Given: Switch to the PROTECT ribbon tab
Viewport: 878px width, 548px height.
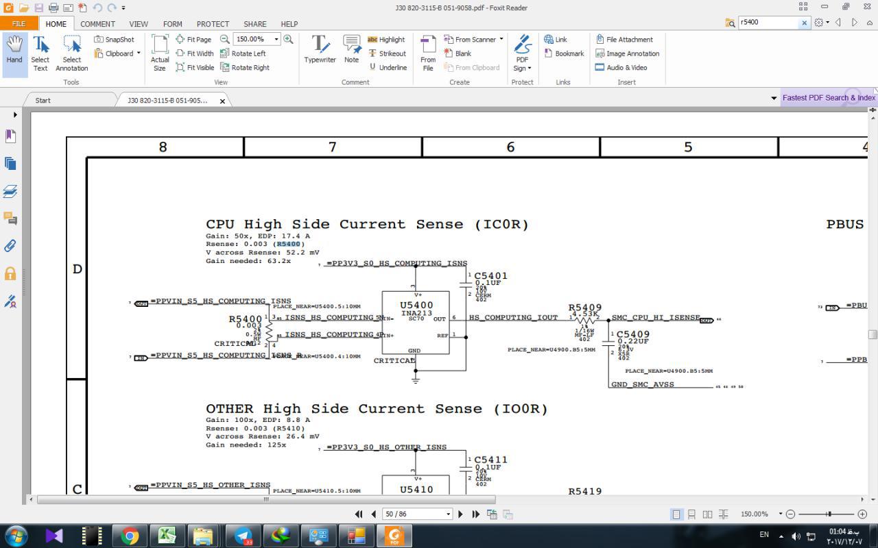Looking at the screenshot, I should pos(213,24).
